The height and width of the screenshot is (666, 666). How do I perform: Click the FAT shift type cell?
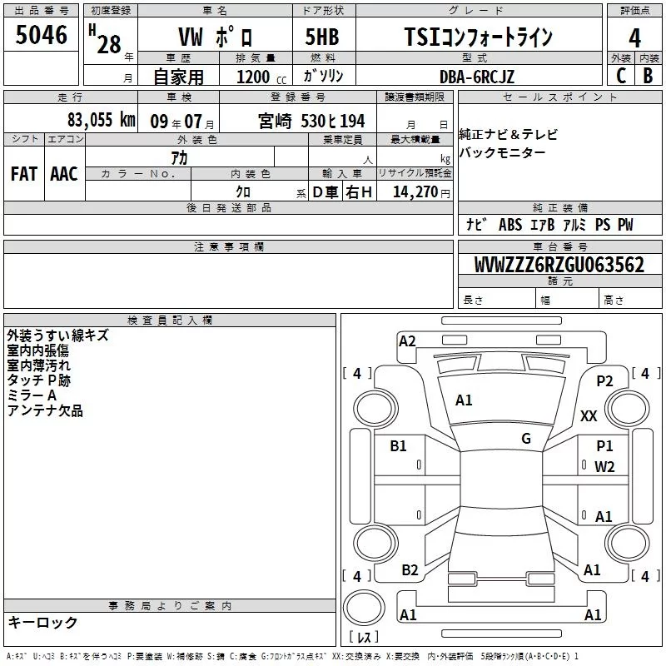24,173
